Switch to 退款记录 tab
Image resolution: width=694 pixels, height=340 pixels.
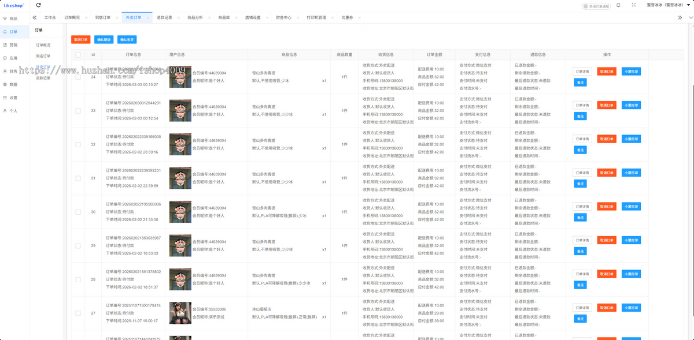point(164,18)
